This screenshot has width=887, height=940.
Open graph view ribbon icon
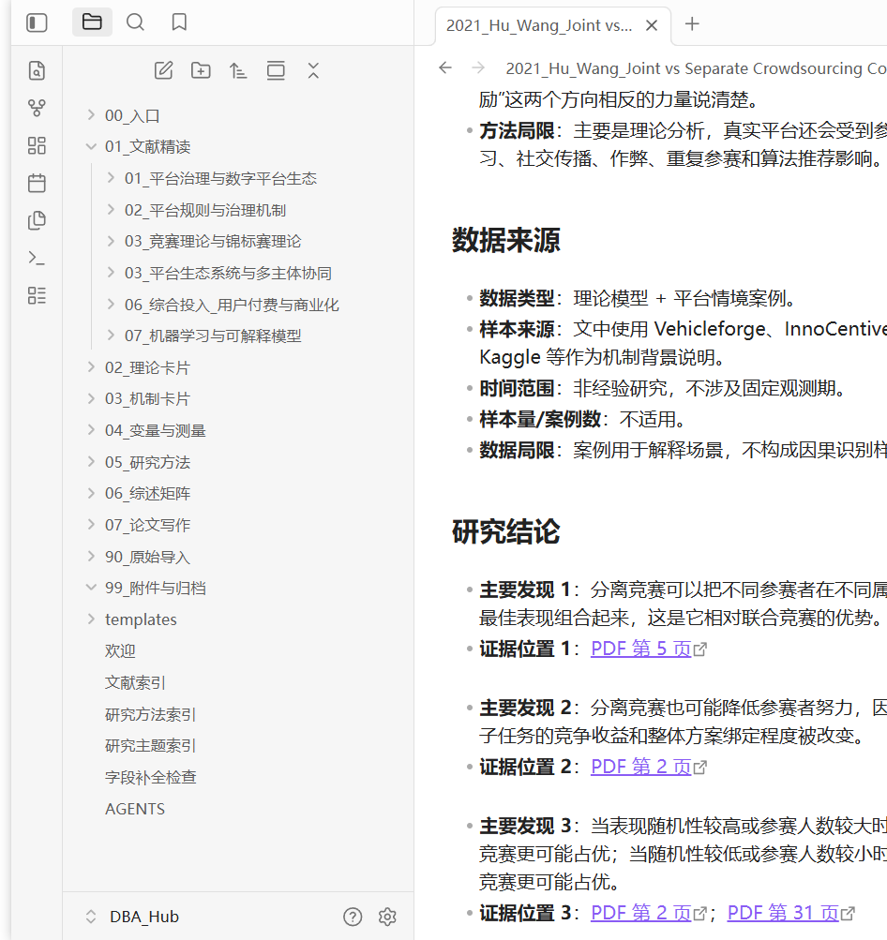point(37,108)
